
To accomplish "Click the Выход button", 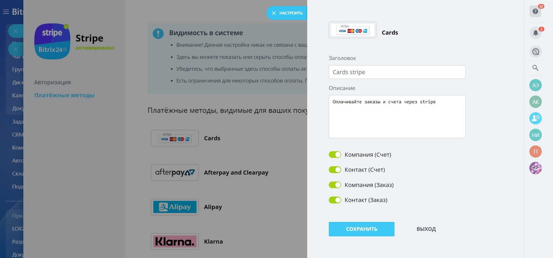I will pos(426,229).
